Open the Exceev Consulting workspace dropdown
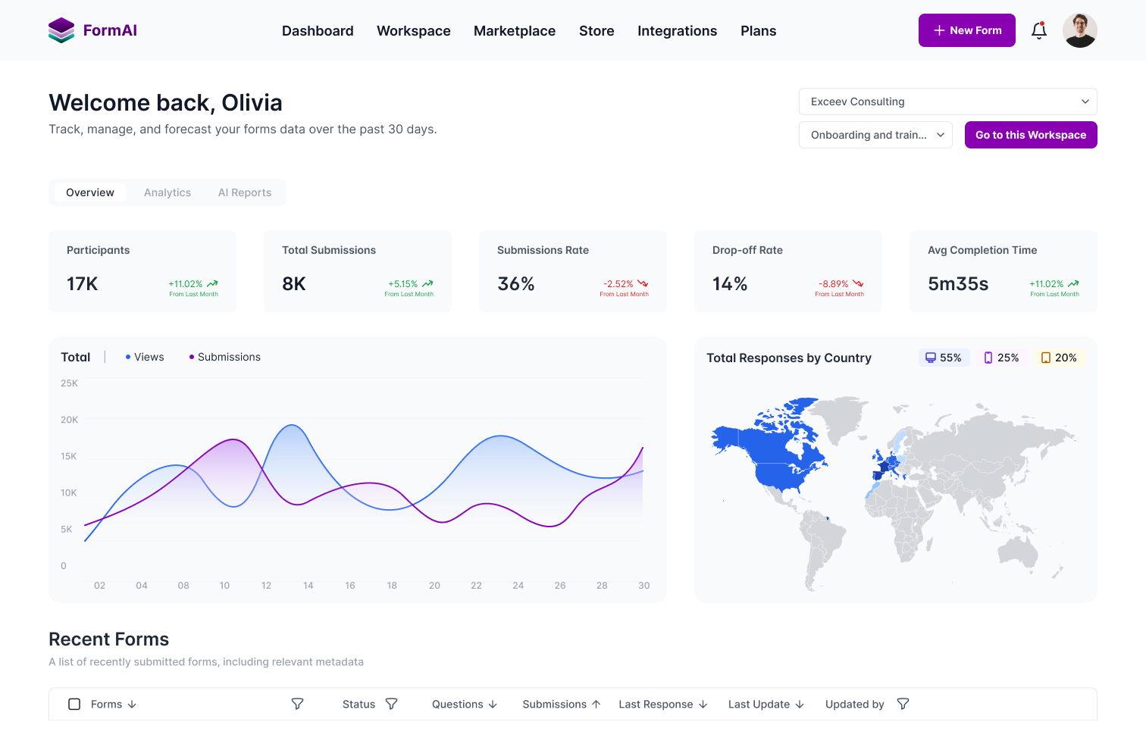 coord(947,101)
